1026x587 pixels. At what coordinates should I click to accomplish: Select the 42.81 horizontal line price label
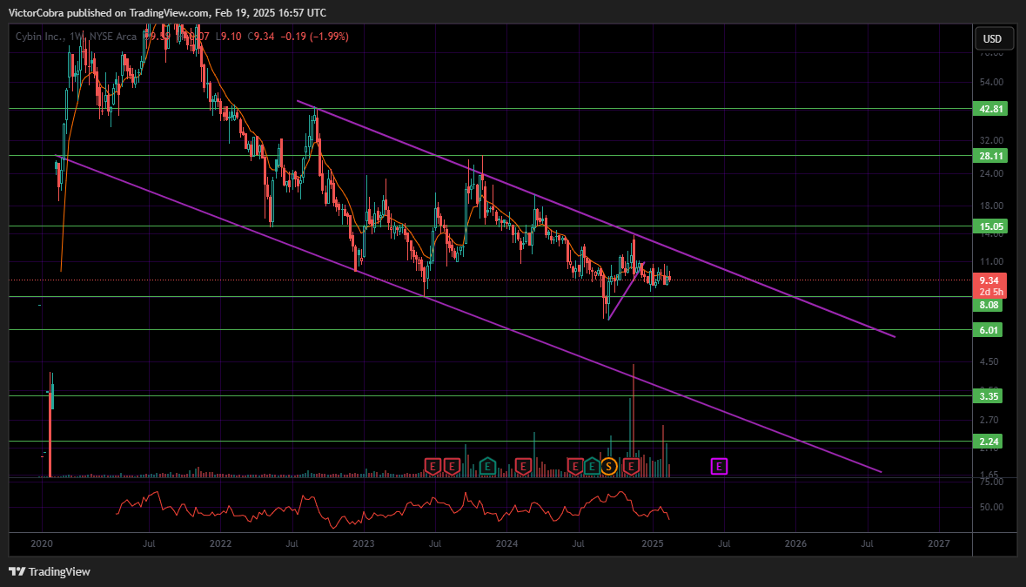989,109
